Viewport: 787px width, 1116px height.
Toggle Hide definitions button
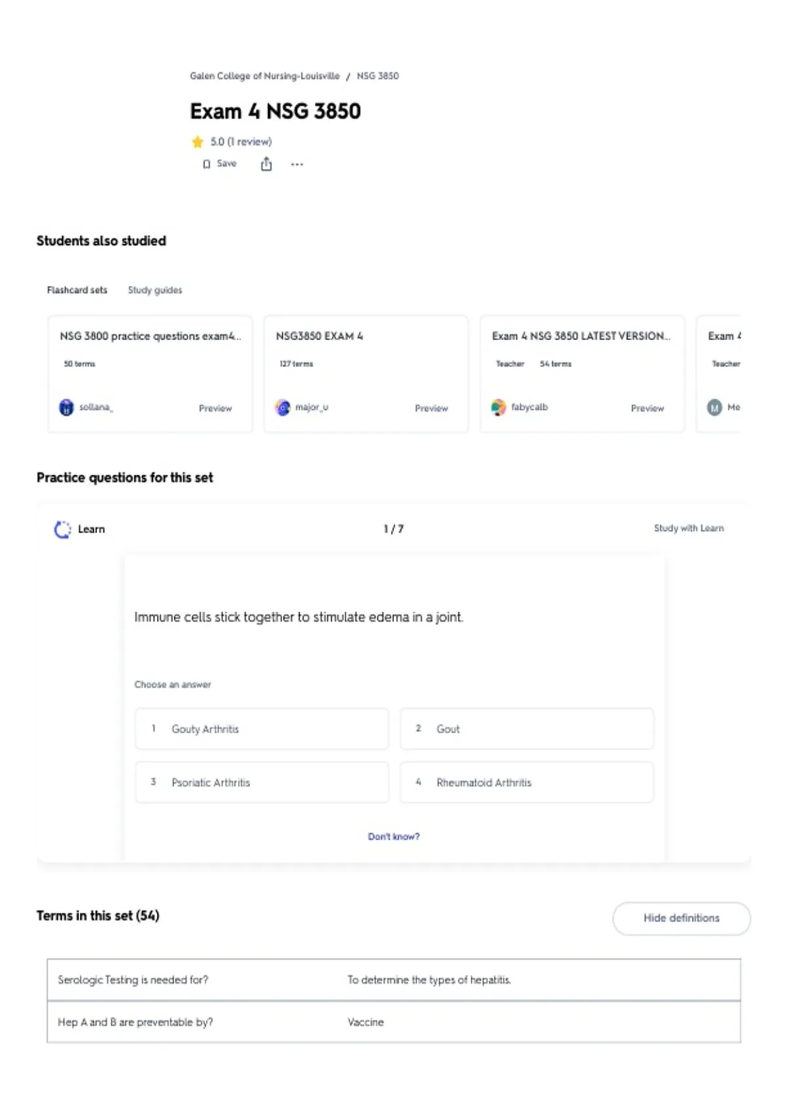pyautogui.click(x=681, y=918)
